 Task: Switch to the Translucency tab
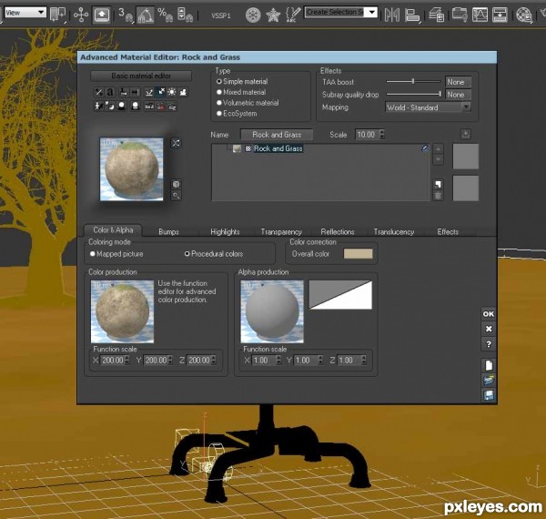[394, 231]
